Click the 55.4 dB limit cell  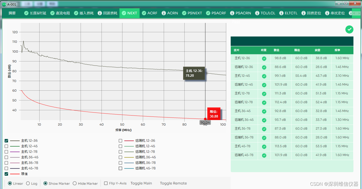click(x=301, y=76)
